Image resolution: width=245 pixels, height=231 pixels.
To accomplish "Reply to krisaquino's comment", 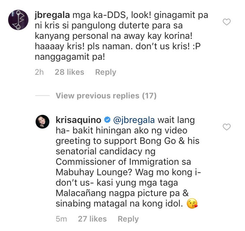I will [x=128, y=219].
